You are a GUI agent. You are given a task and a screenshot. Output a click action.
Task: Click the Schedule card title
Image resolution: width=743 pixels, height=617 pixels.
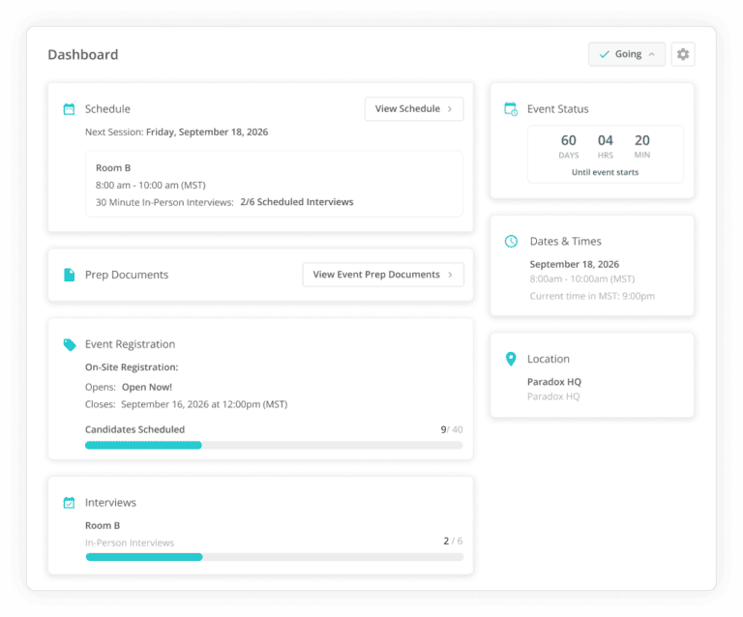(x=107, y=109)
